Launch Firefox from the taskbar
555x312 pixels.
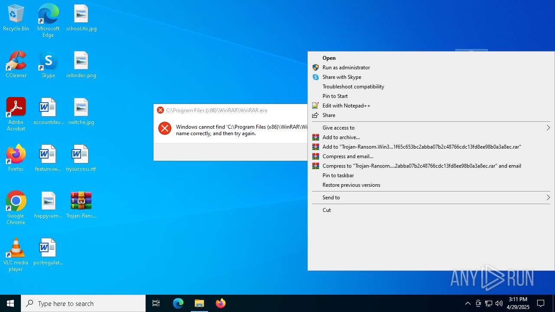tap(221, 303)
